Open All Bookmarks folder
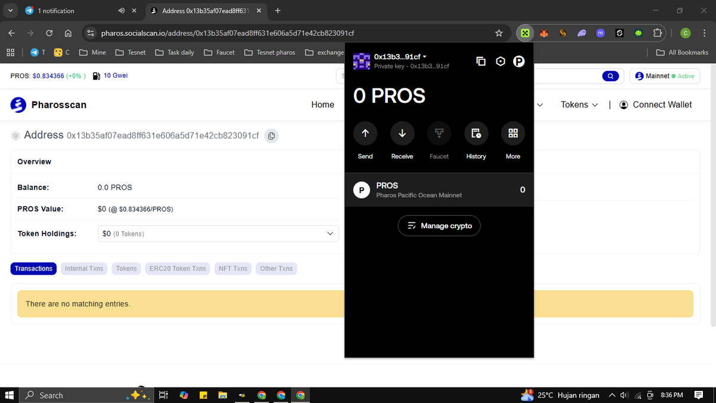 (x=683, y=53)
